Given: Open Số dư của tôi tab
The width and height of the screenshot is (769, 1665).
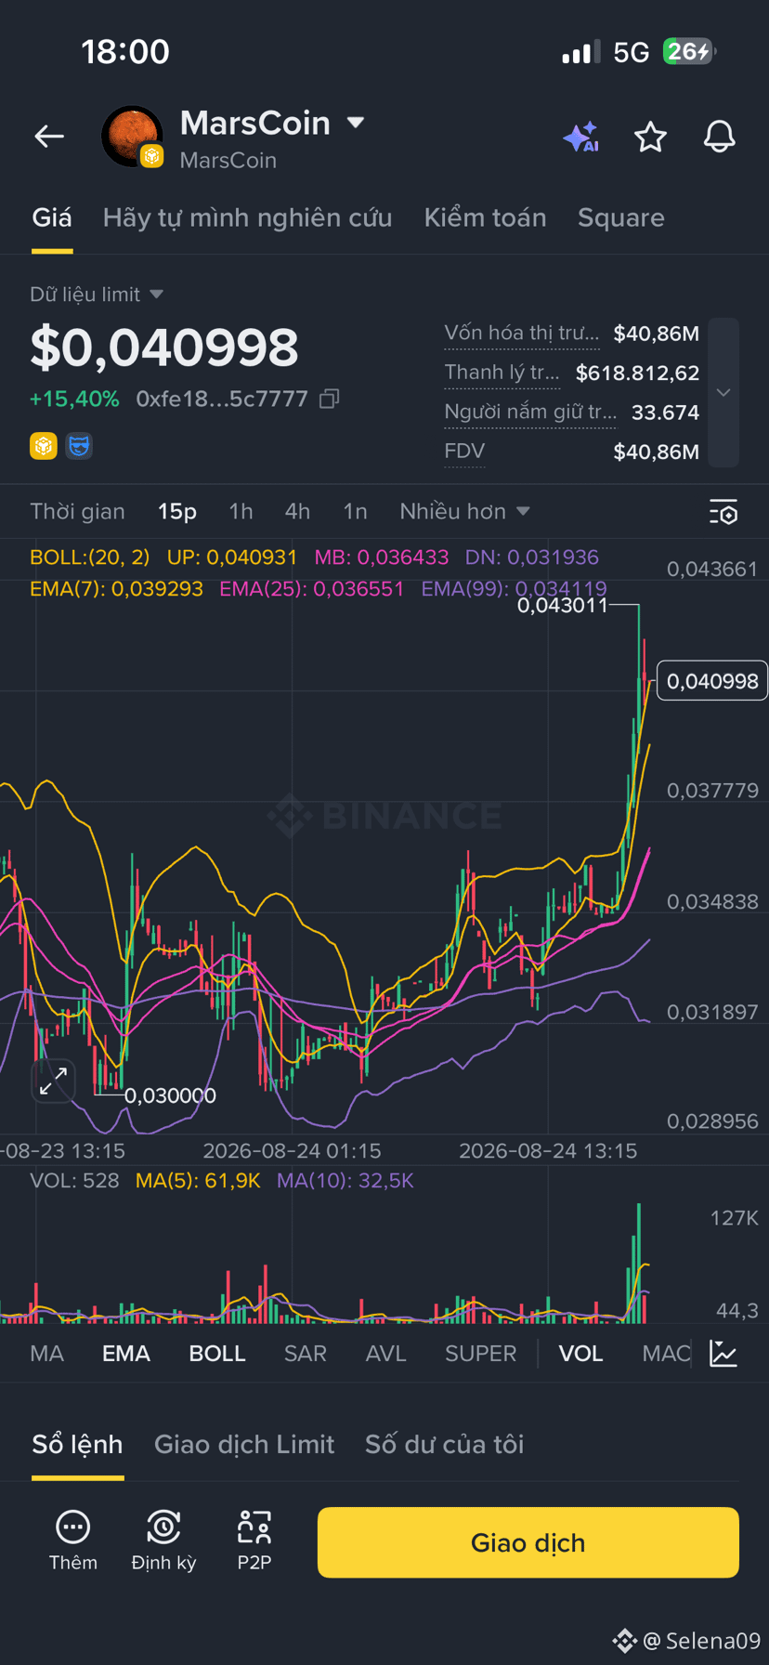Looking at the screenshot, I should coord(444,1444).
